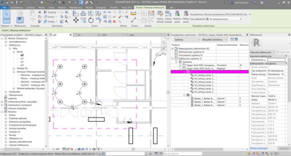Expand the Nieprzypisany systems node
The height and width of the screenshot is (156, 291).
tap(173, 49)
